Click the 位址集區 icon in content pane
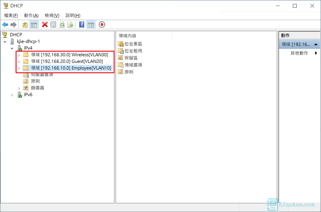The width and height of the screenshot is (321, 212). [x=121, y=44]
